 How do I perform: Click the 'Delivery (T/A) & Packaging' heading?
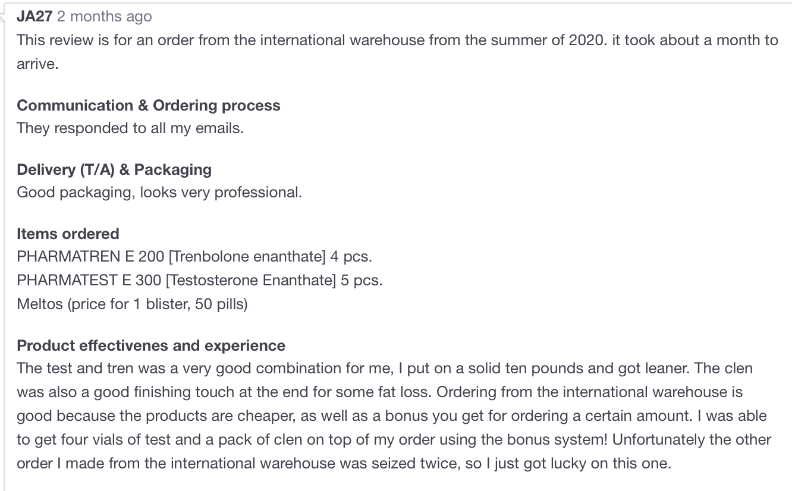pos(114,169)
